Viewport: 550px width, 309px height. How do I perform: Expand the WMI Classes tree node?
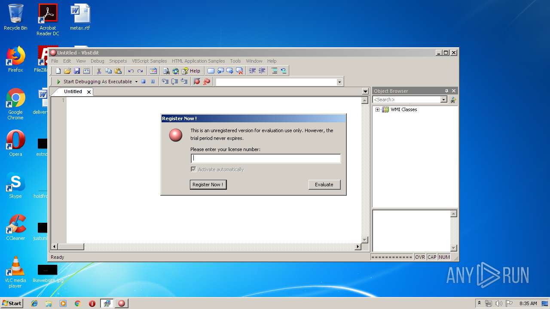tap(378, 109)
